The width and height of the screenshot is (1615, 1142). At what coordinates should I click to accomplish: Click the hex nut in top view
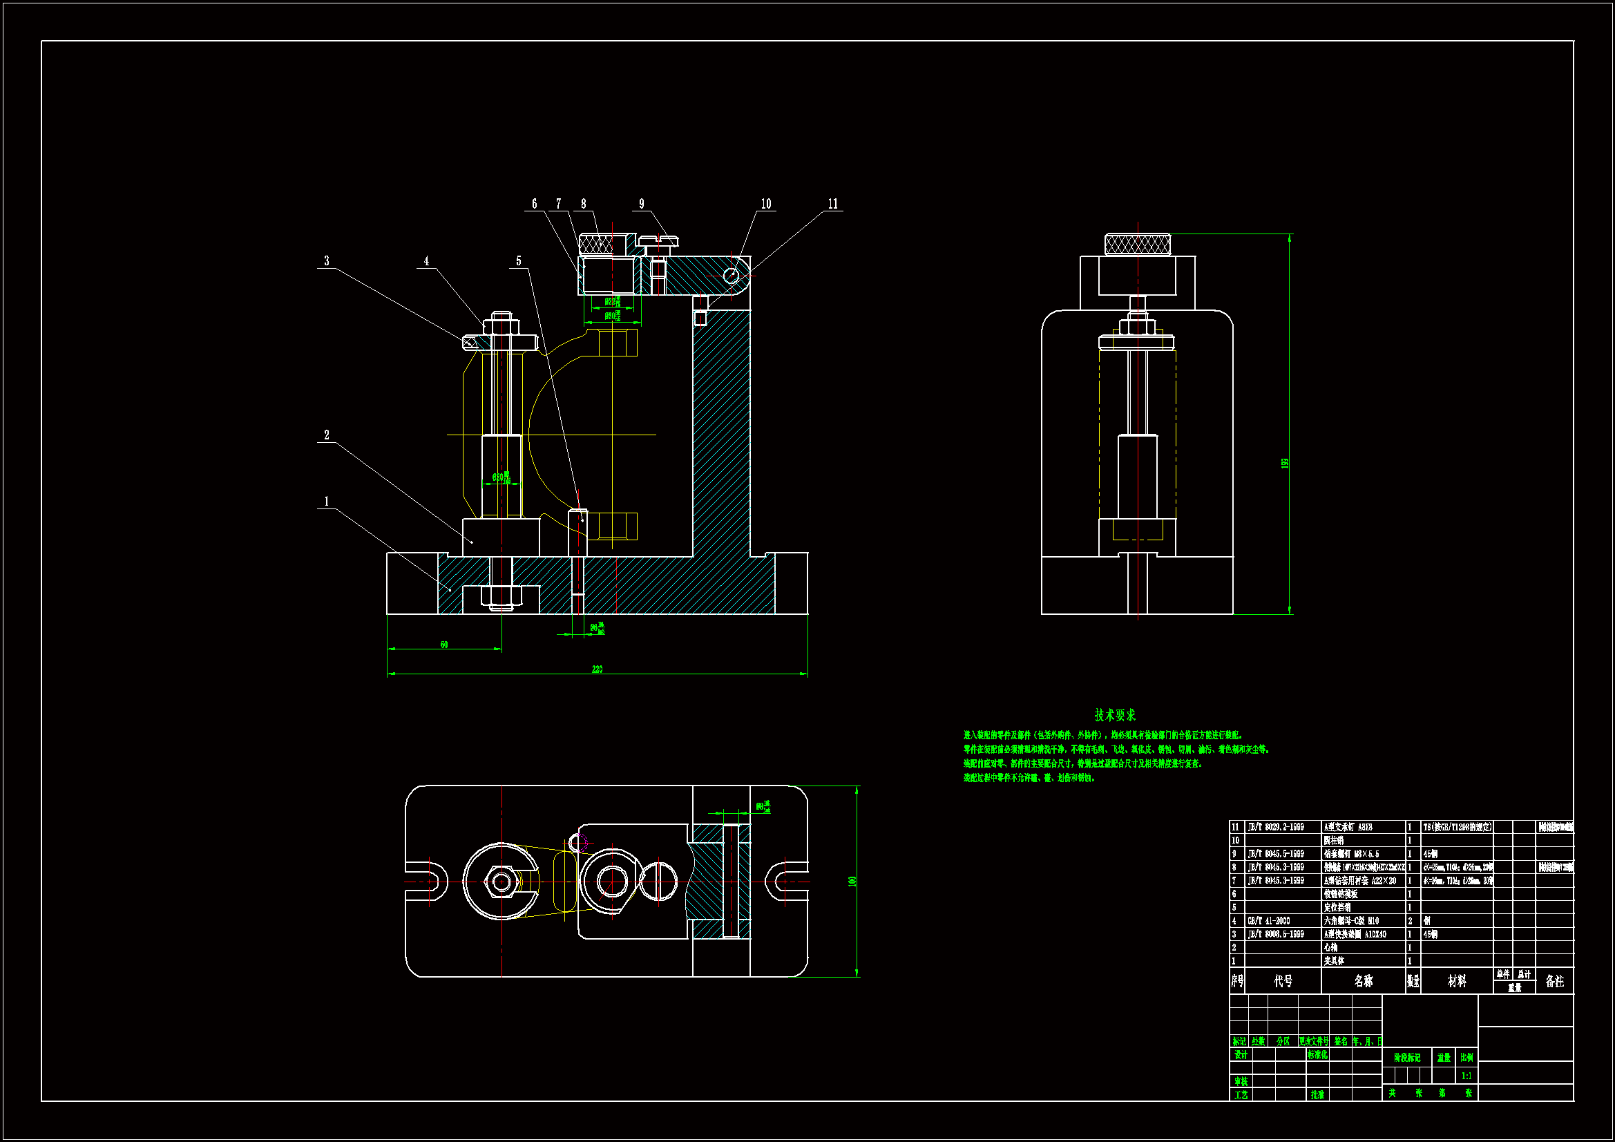[x=501, y=881]
